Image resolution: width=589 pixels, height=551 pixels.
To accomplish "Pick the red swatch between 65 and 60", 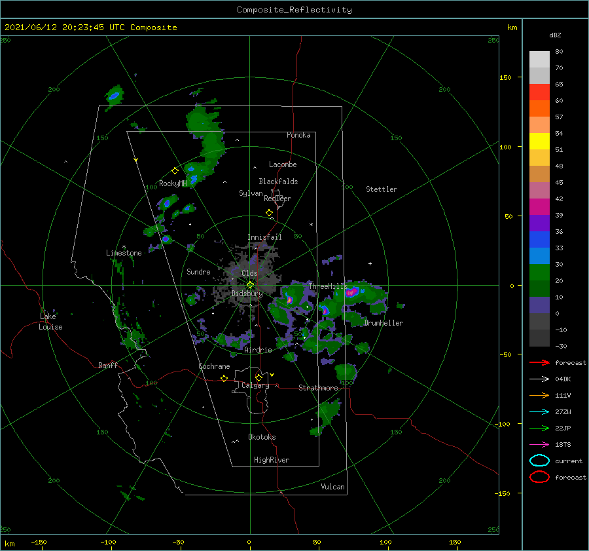I will [539, 92].
